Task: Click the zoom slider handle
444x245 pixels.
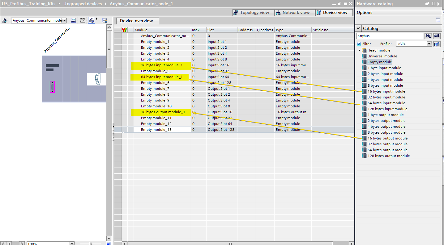Action: click(91, 243)
